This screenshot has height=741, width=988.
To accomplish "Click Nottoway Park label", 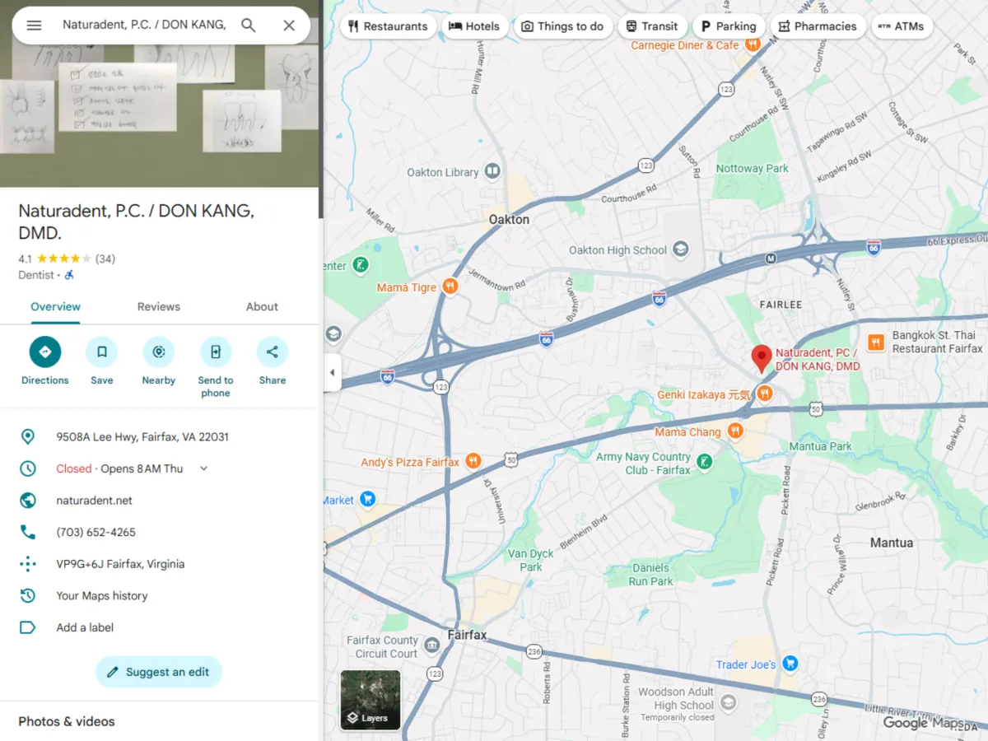I will (753, 168).
